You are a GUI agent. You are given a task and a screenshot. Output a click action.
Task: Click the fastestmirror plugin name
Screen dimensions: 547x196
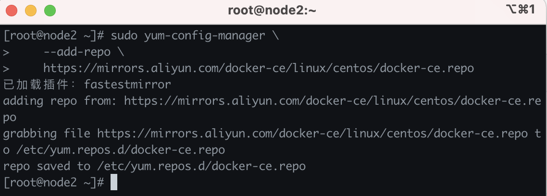click(x=127, y=85)
